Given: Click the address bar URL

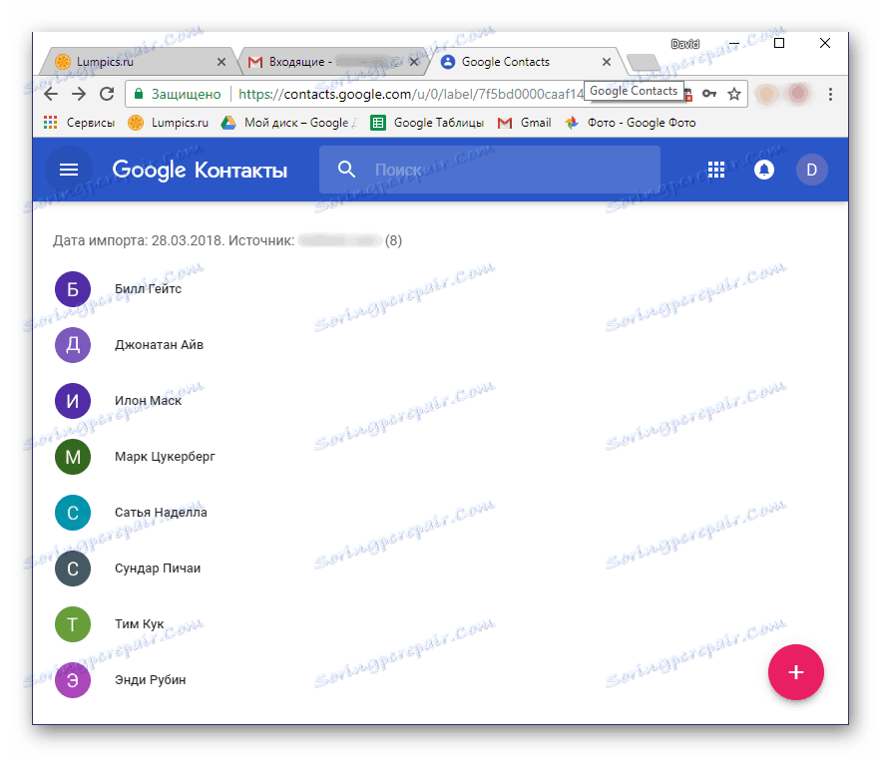Looking at the screenshot, I should click(410, 94).
